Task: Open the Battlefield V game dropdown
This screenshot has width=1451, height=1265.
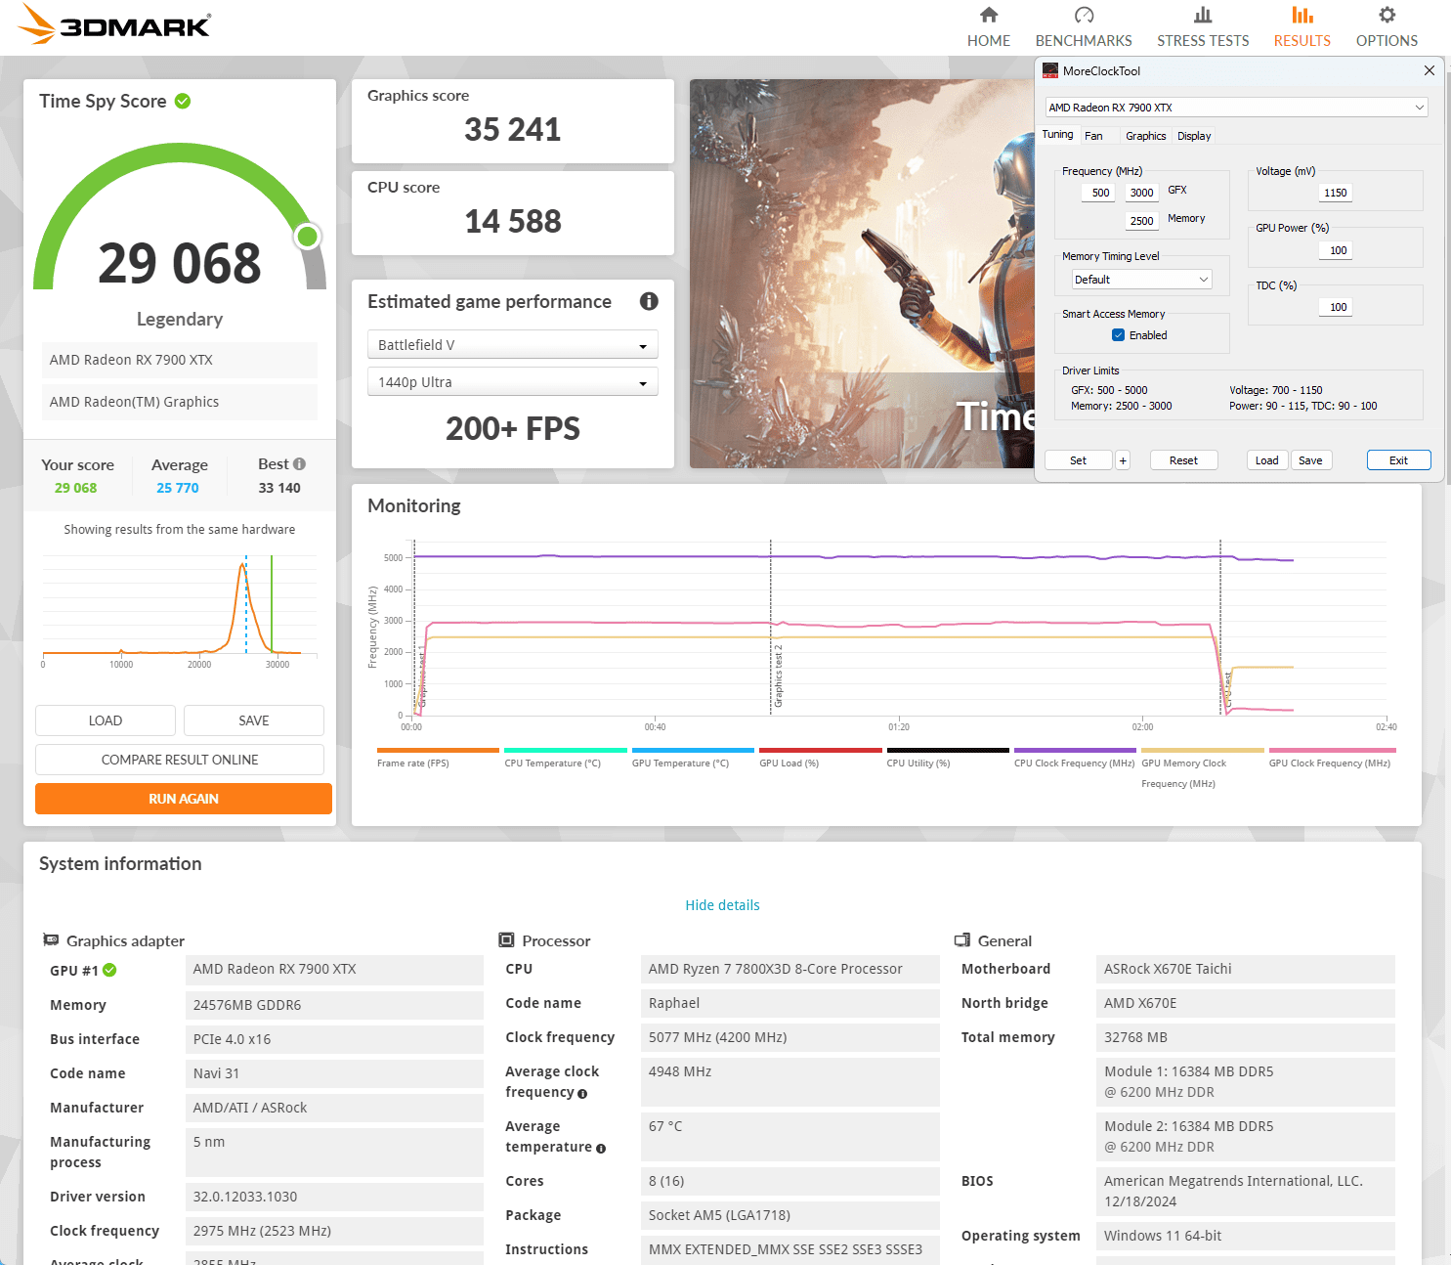Action: (513, 345)
